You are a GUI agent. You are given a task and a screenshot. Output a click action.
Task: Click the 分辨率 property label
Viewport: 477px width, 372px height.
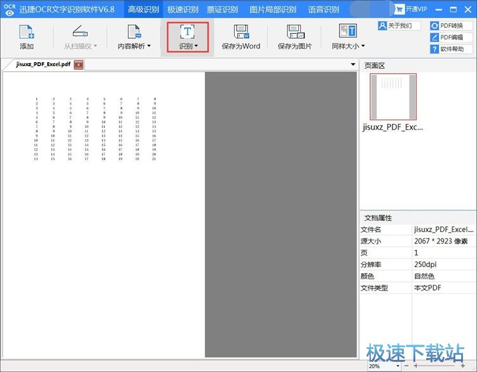click(x=371, y=265)
